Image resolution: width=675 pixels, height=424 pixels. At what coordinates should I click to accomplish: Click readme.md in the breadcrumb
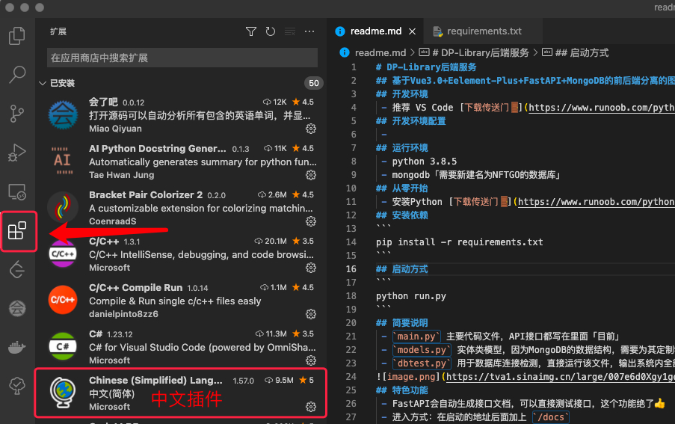[380, 53]
